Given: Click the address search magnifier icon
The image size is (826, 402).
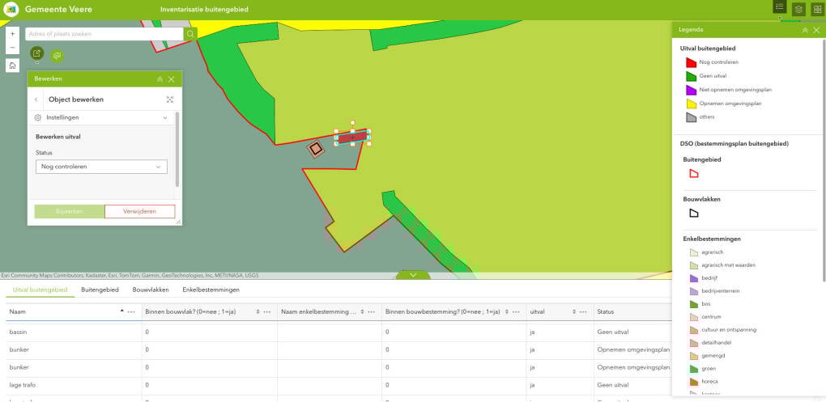Looking at the screenshot, I should pos(190,34).
